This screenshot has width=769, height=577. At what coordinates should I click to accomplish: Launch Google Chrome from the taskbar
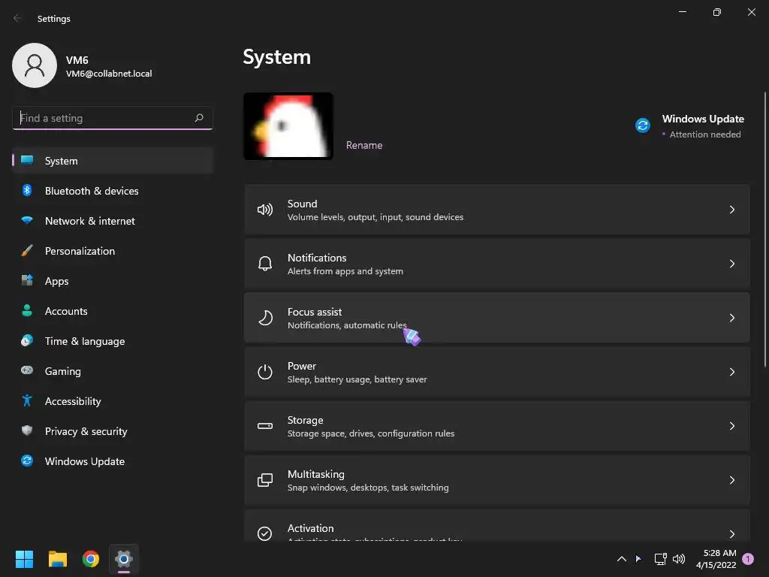point(91,559)
